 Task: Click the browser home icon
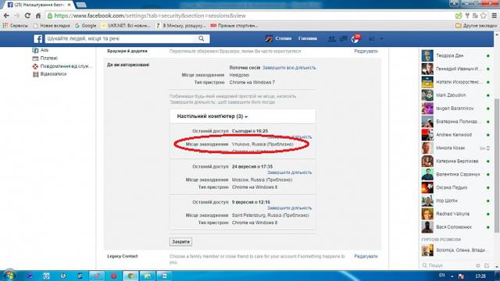click(38, 16)
